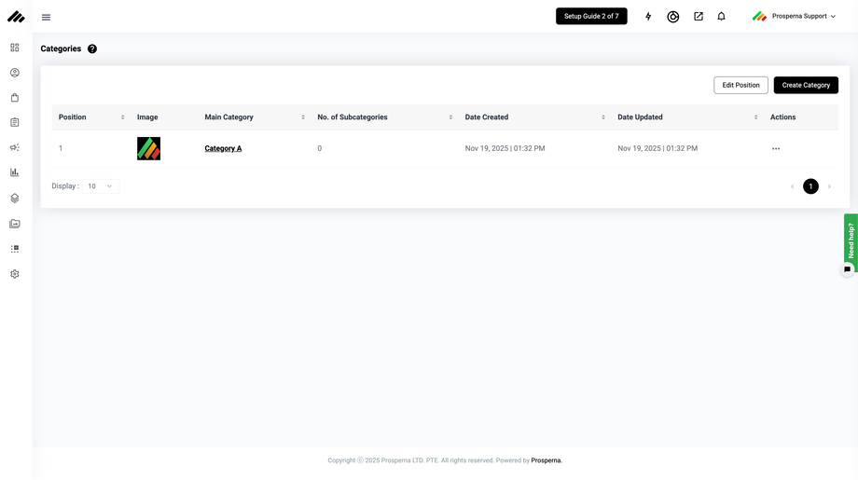
Task: Open the Need help? side tab
Action: (x=851, y=240)
